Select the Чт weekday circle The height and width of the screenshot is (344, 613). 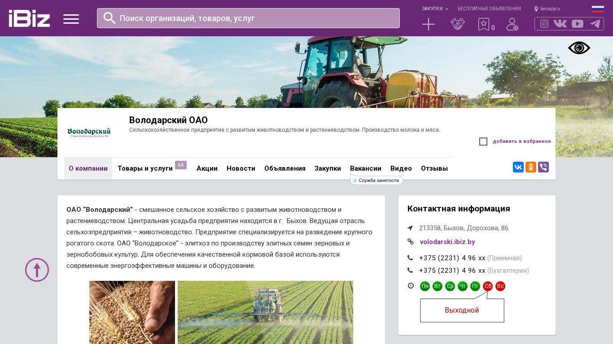click(463, 286)
